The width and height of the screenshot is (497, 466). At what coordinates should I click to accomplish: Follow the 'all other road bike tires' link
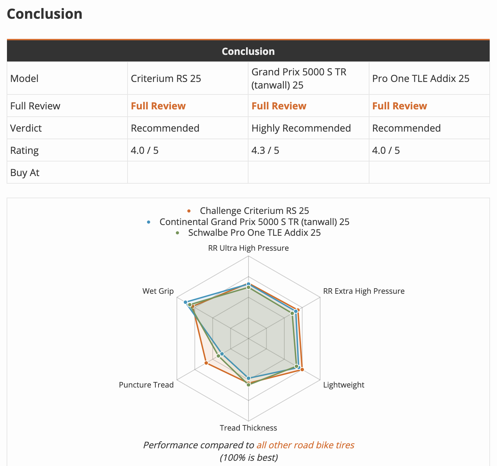[x=305, y=445]
